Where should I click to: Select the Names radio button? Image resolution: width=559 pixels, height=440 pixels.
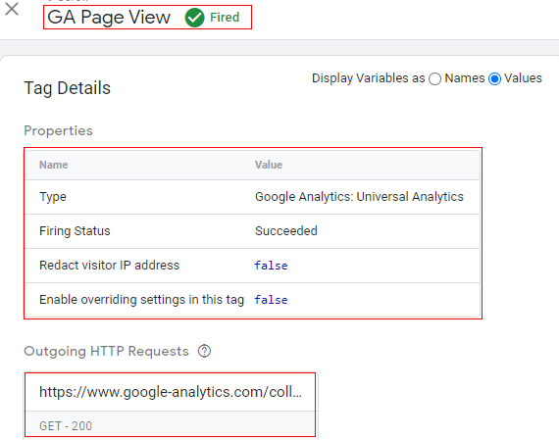pyautogui.click(x=434, y=78)
